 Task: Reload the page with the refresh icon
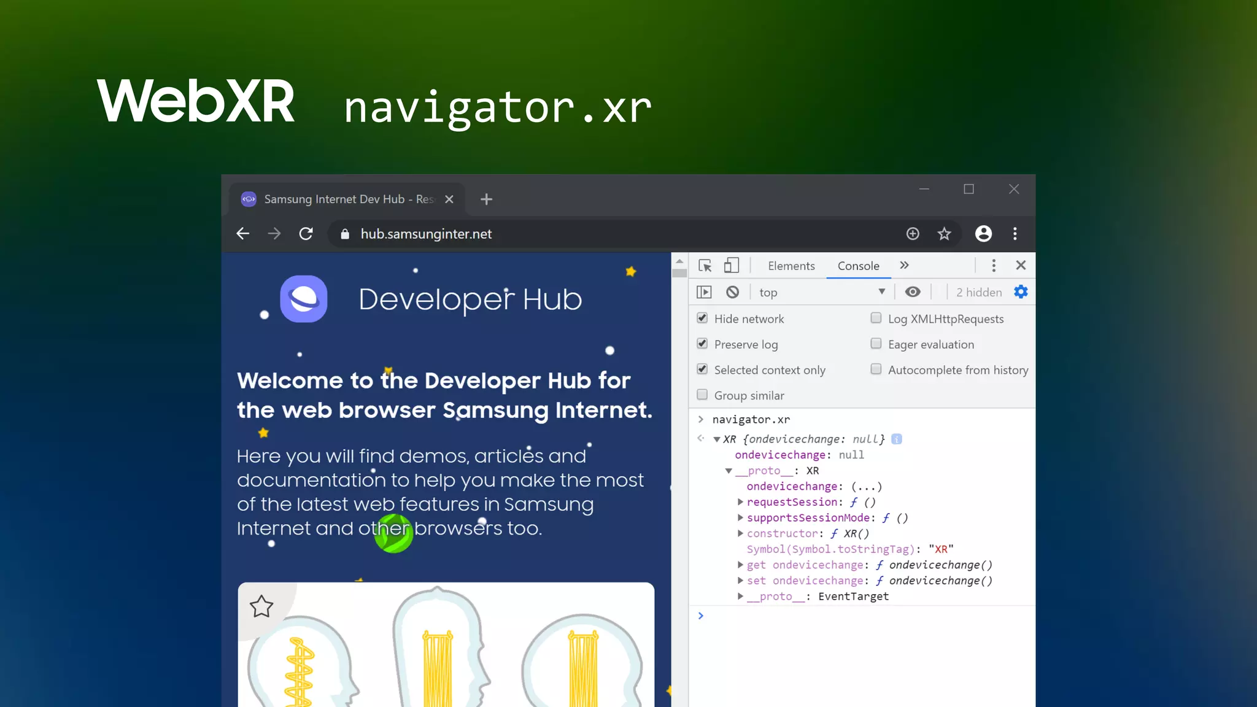coord(306,234)
